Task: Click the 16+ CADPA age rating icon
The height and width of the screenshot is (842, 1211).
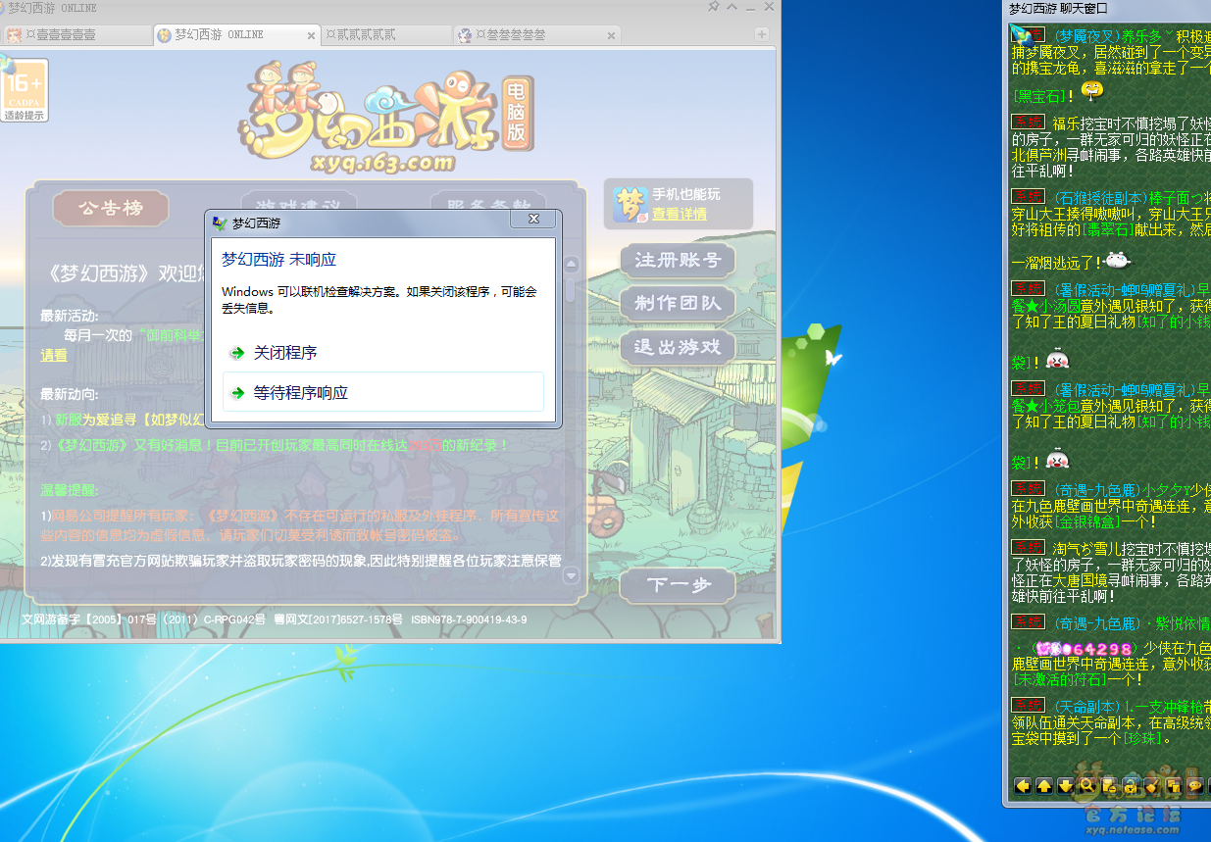Action: (x=24, y=89)
